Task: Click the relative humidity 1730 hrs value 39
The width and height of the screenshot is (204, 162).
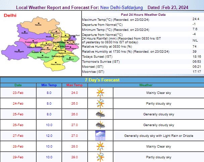Action: (x=195, y=52)
